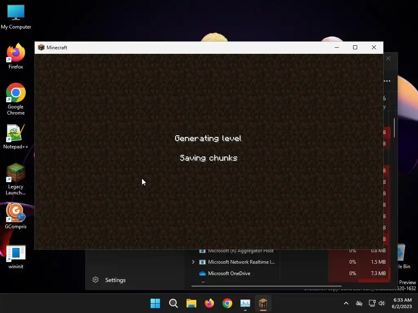Image resolution: width=418 pixels, height=313 pixels.
Task: Select the Microsoft (R) Aggregator Host row
Action: [x=291, y=251]
